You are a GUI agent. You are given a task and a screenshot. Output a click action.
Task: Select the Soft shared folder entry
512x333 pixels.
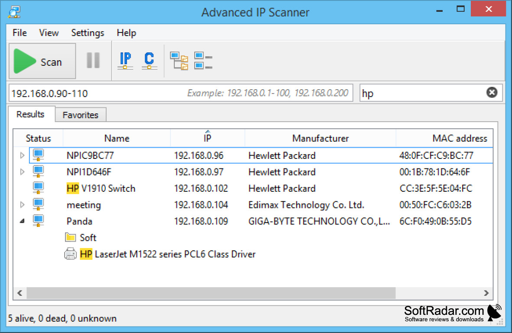(88, 238)
